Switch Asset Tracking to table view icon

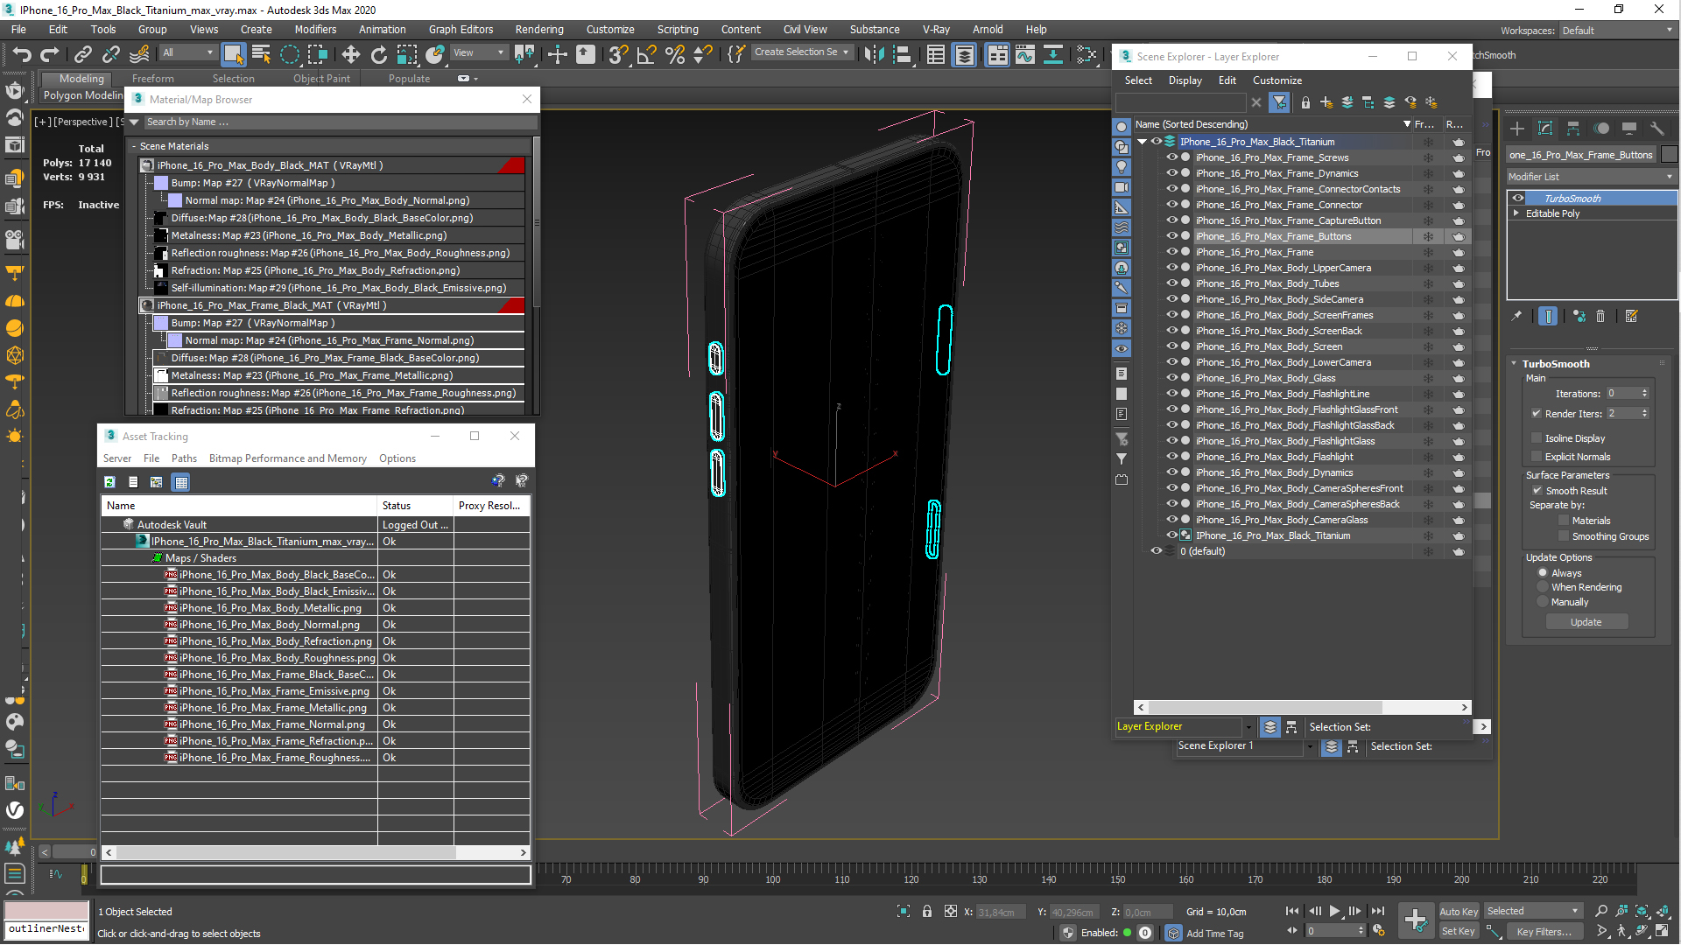pyautogui.click(x=181, y=482)
